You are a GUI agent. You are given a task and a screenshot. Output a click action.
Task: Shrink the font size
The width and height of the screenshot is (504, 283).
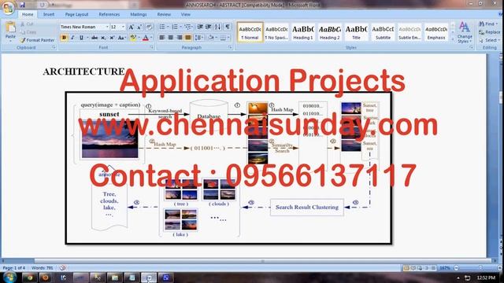click(139, 28)
